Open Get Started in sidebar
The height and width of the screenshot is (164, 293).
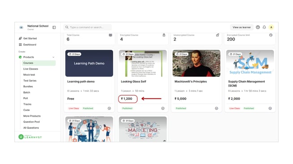click(x=30, y=38)
